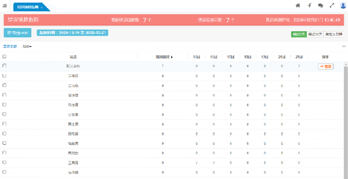Click the 导出Excel button
This screenshot has width=348, height=179.
17,33
